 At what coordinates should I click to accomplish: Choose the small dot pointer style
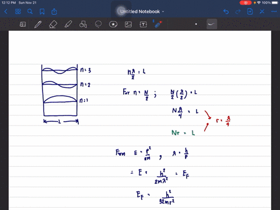pyautogui.click(x=196, y=24)
